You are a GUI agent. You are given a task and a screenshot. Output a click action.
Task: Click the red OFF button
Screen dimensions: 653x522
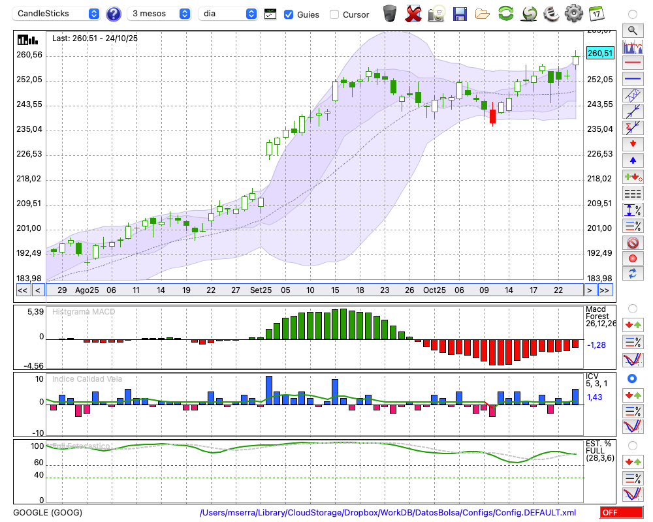pos(621,513)
